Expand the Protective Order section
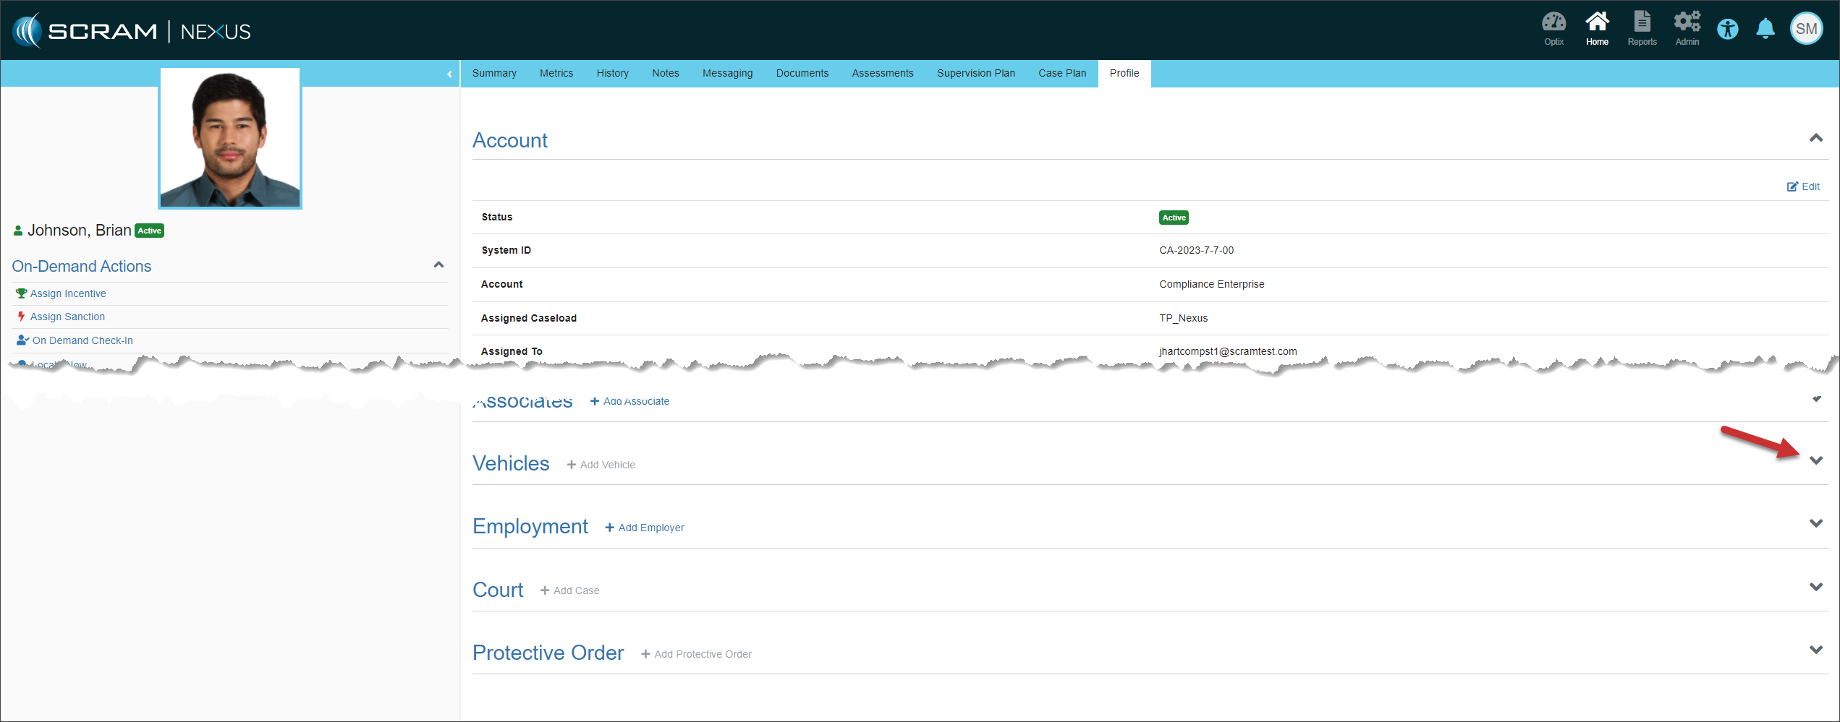The width and height of the screenshot is (1840, 722). pyautogui.click(x=1815, y=650)
